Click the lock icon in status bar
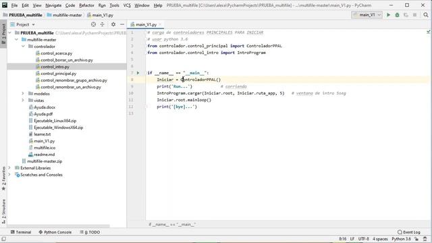Screen dimensions: 432x243 (416, 239)
